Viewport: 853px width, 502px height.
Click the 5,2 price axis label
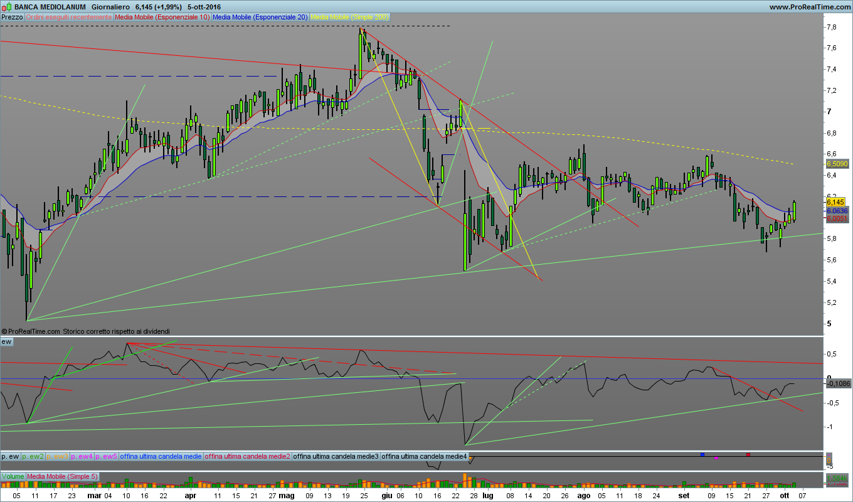tap(832, 302)
